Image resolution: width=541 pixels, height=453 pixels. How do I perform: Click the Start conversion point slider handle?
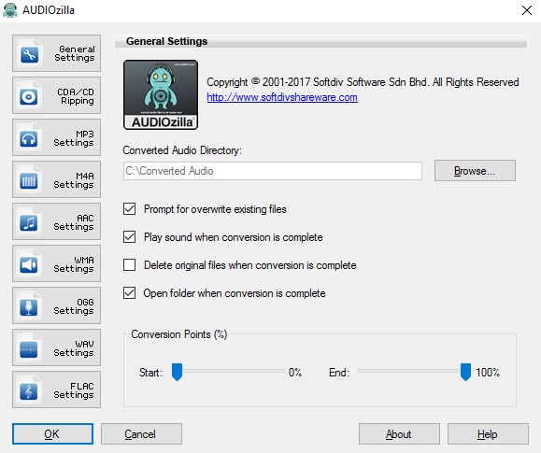pos(177,372)
